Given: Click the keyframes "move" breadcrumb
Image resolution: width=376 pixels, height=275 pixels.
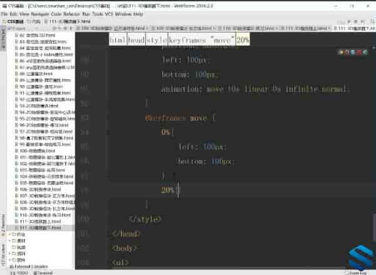Looking at the screenshot, I should tap(201, 39).
